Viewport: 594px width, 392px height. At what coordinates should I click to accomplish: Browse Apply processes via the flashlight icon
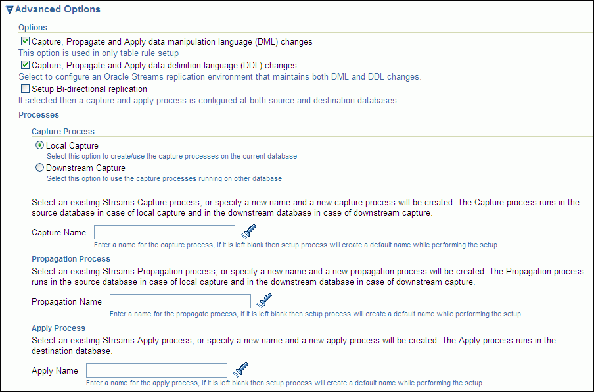tap(240, 370)
